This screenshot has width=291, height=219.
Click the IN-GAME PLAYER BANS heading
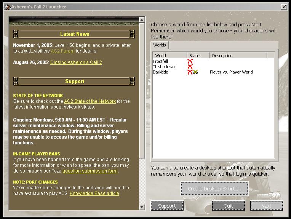tap(37, 154)
